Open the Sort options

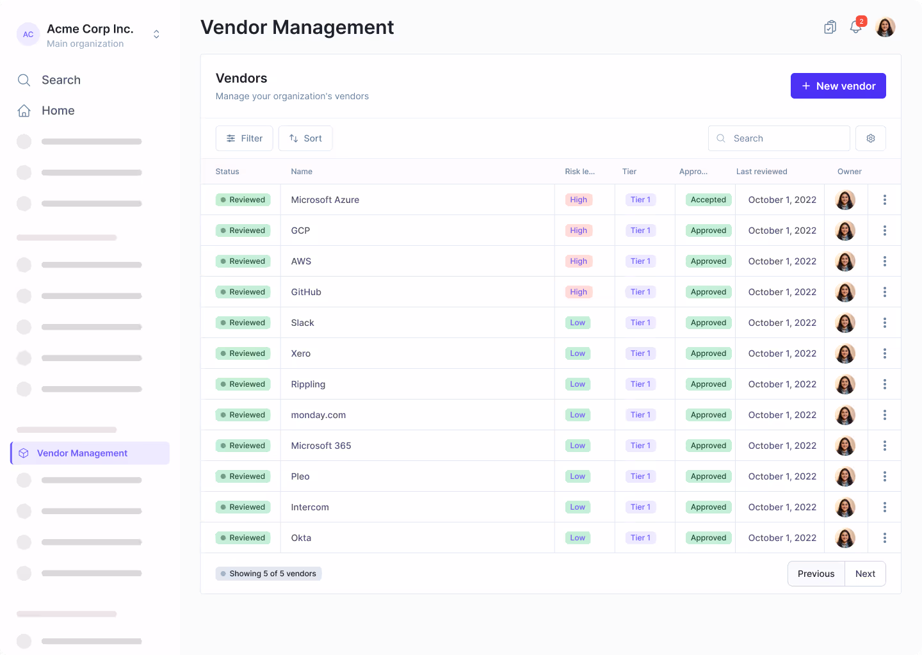pyautogui.click(x=305, y=138)
